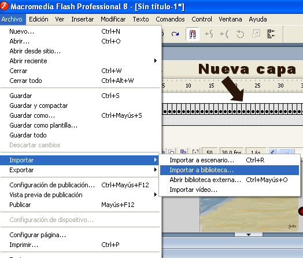
Task: Open the Control menu
Action: tap(202, 19)
